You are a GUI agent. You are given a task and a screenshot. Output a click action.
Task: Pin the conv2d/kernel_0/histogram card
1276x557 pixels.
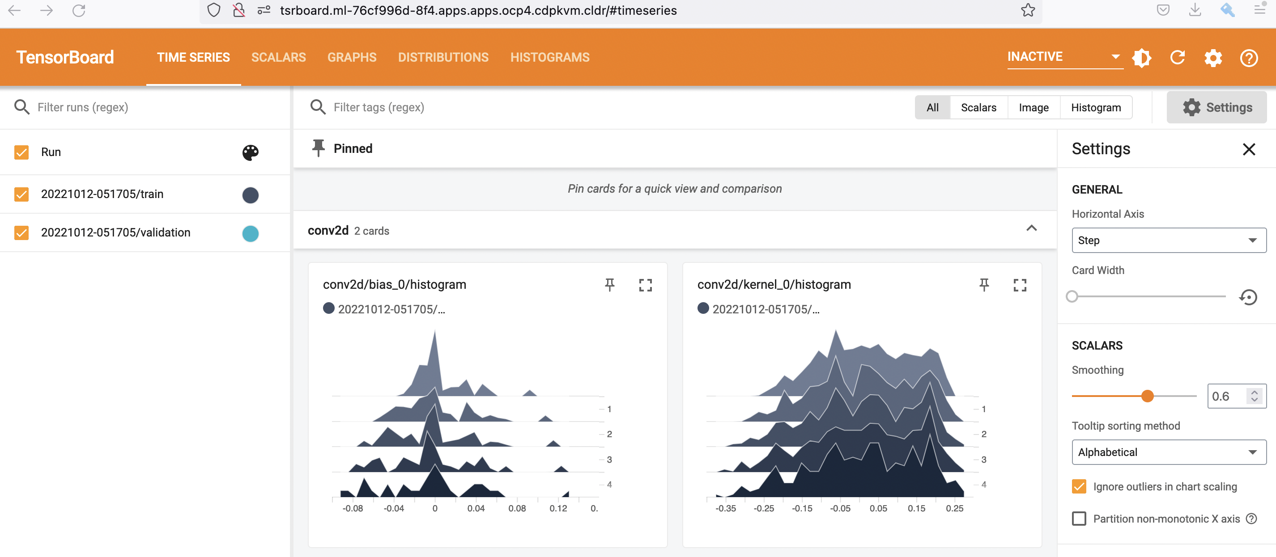pos(984,285)
